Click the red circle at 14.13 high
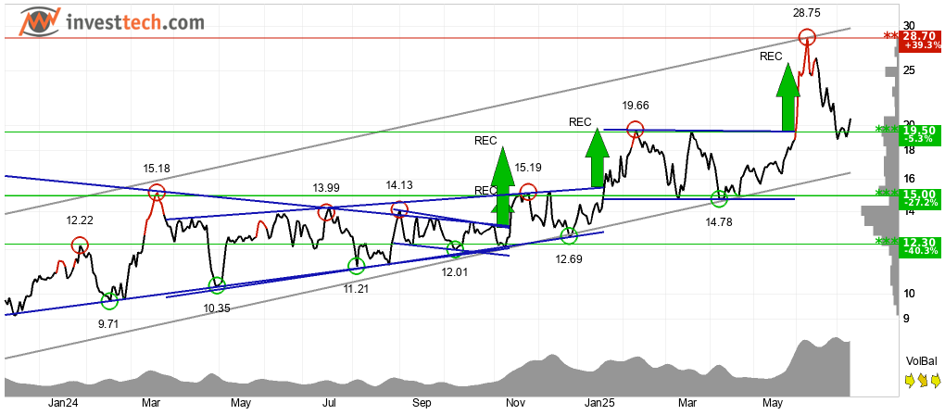Image resolution: width=945 pixels, height=415 pixels. click(399, 210)
